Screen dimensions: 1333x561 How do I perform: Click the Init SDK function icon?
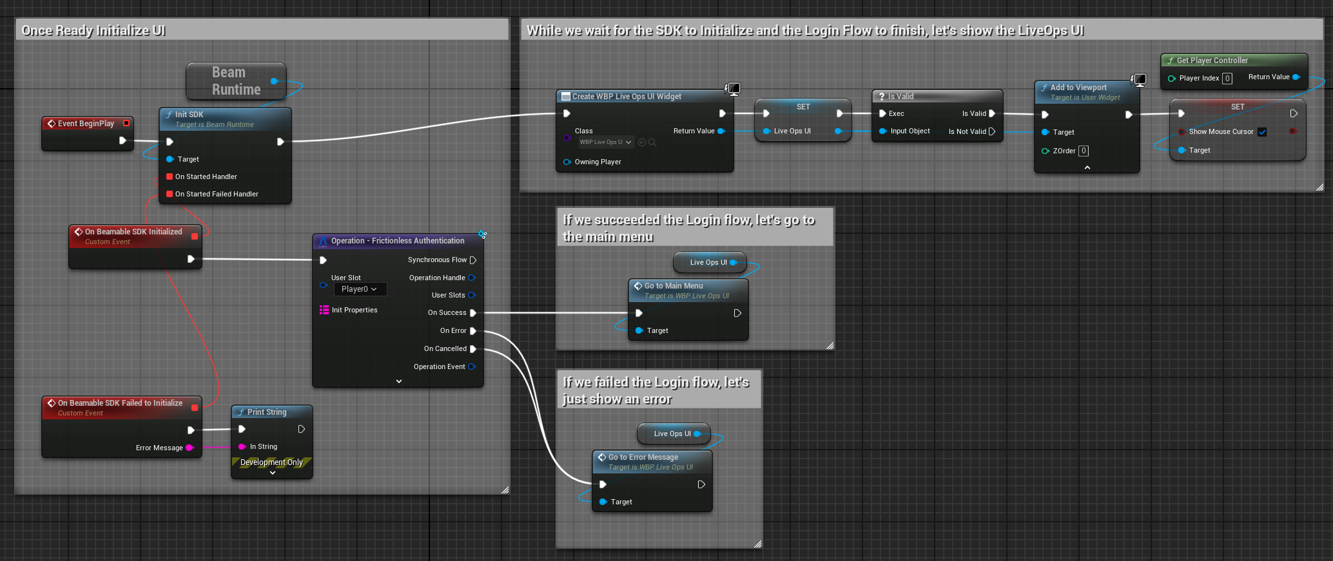coord(169,115)
